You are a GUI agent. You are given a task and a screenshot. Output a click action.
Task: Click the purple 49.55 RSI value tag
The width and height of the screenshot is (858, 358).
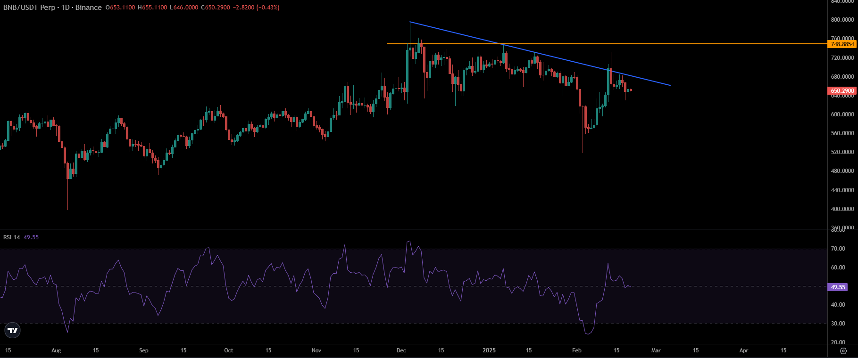(x=838, y=287)
